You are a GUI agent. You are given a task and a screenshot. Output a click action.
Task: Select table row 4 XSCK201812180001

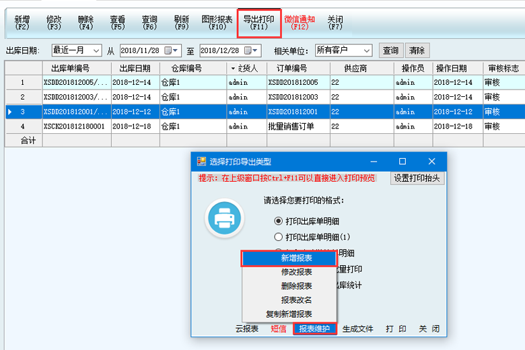(x=74, y=126)
